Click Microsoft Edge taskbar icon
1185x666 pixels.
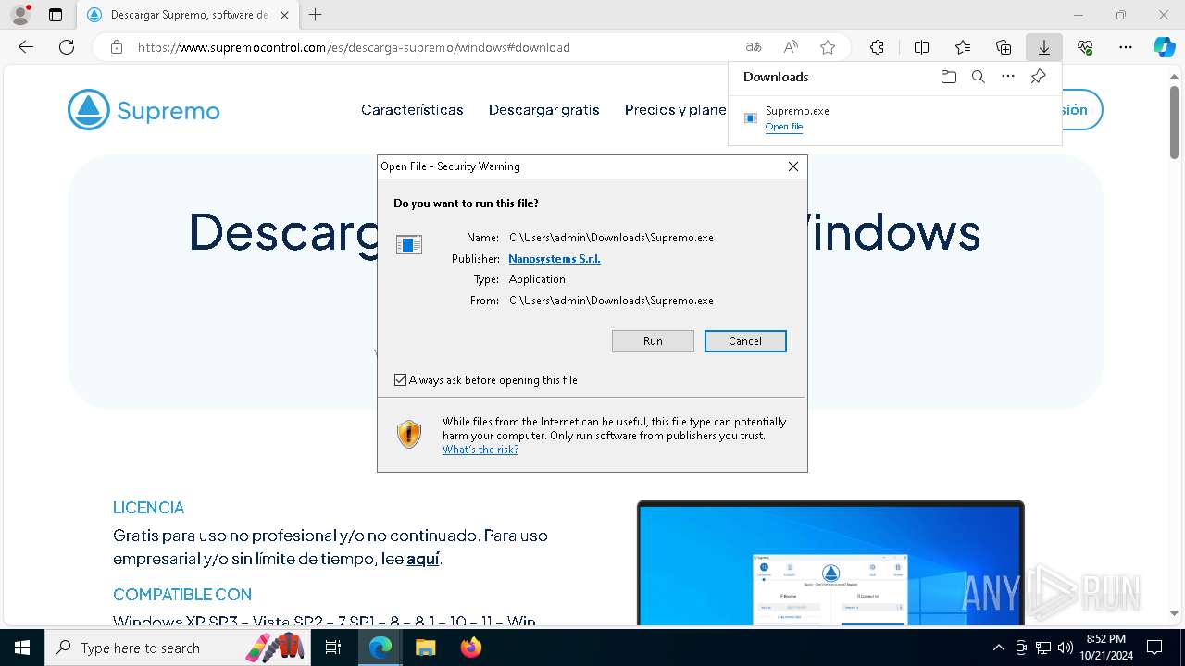pos(380,647)
